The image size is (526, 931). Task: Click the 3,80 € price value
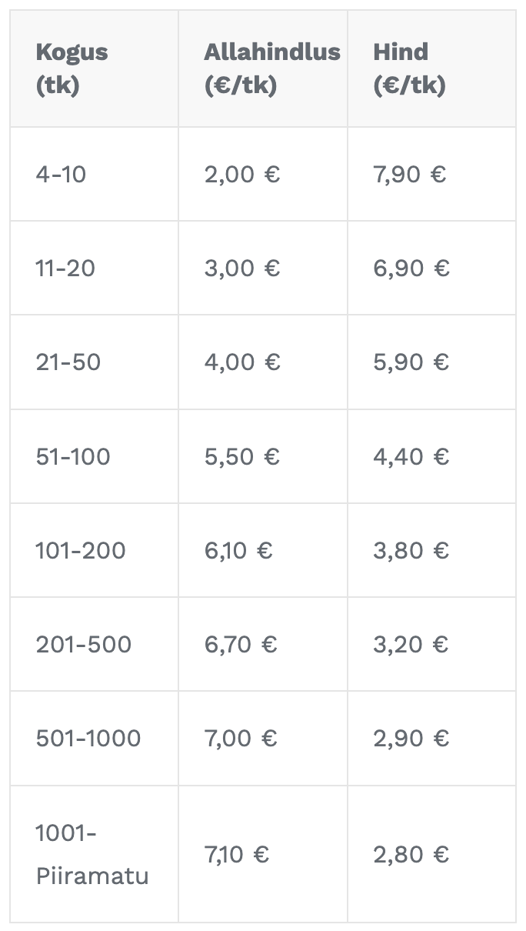click(x=411, y=550)
